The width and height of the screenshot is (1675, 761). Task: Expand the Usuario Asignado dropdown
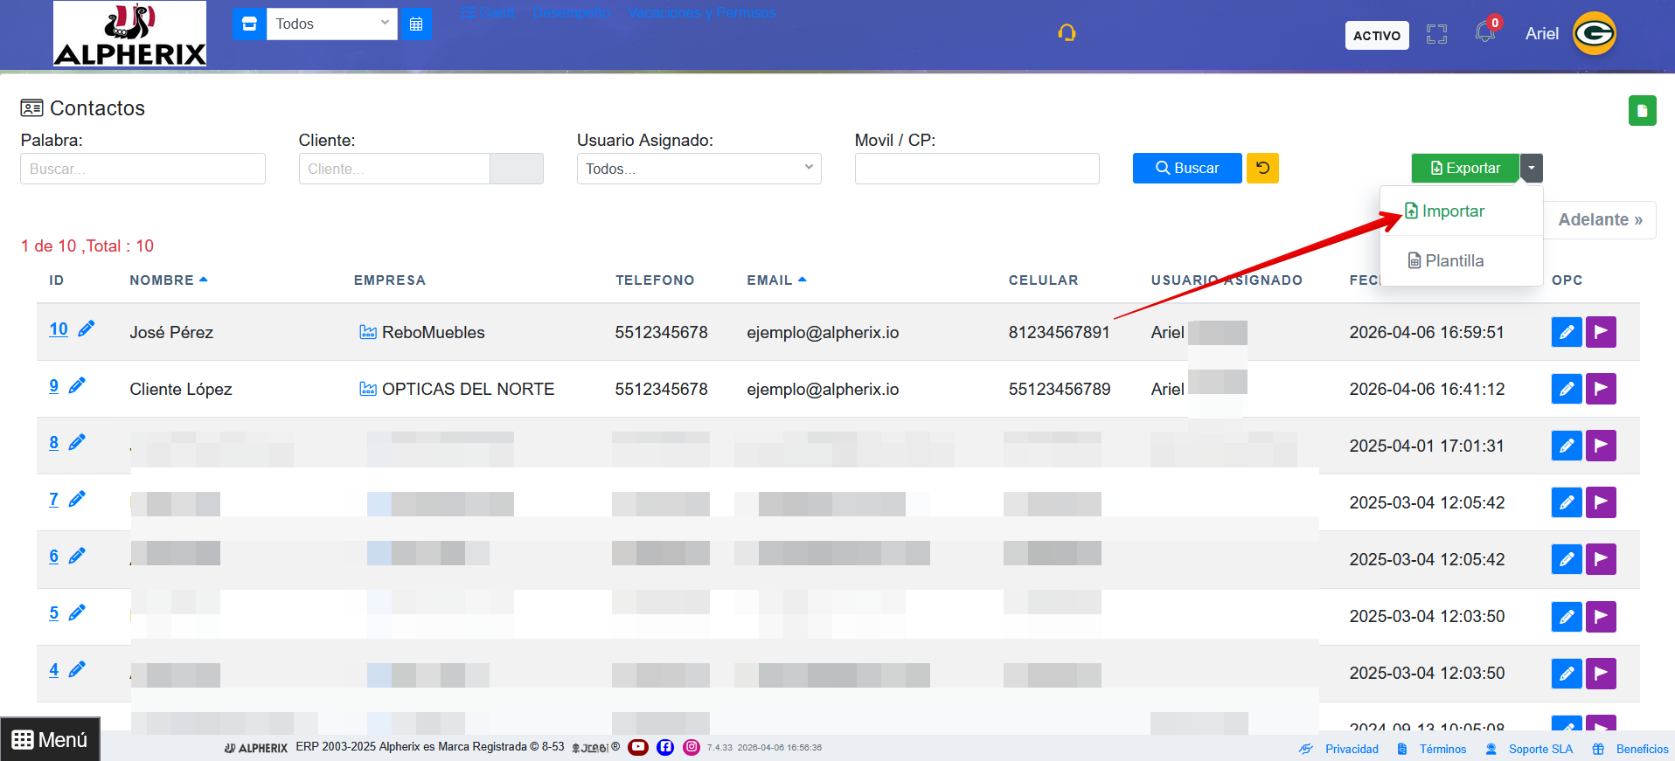point(698,169)
